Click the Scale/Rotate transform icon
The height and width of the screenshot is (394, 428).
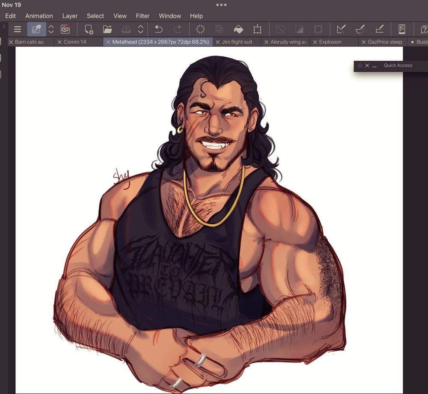point(257,29)
